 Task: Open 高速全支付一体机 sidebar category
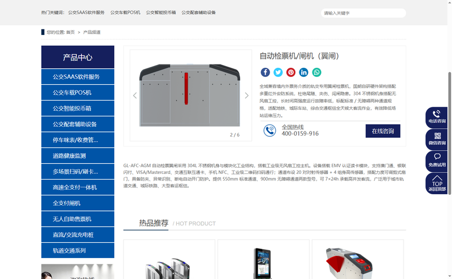[x=77, y=188]
